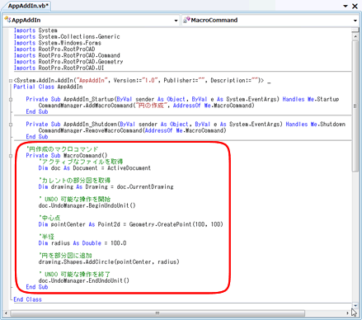This screenshot has width=362, height=320.
Task: Open the active files list arrow
Action: 346,6
